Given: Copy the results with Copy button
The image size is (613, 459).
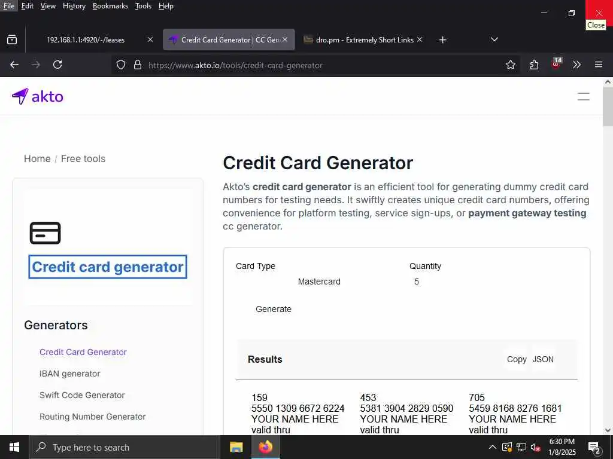Looking at the screenshot, I should tap(517, 359).
